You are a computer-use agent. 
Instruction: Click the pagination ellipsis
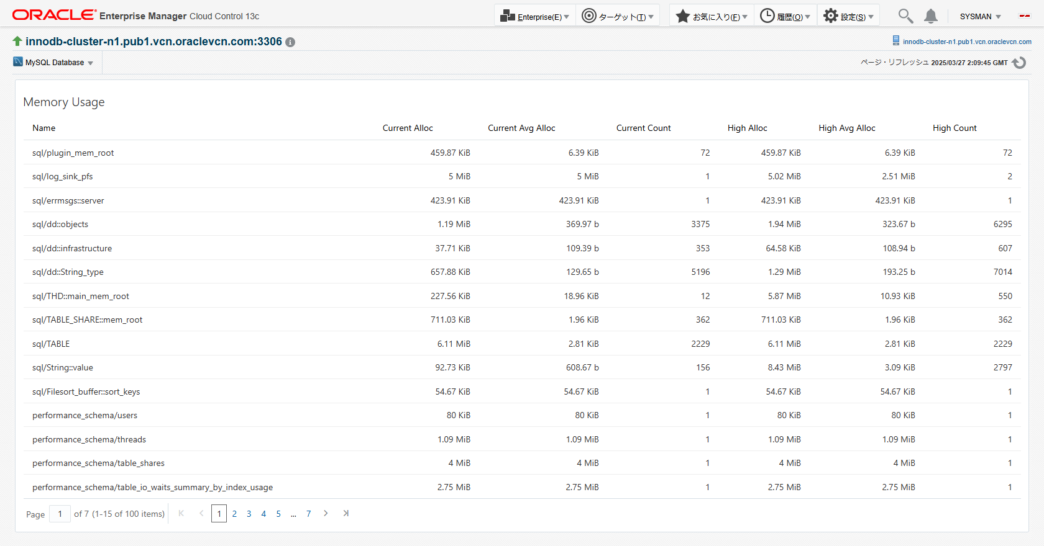click(x=293, y=514)
